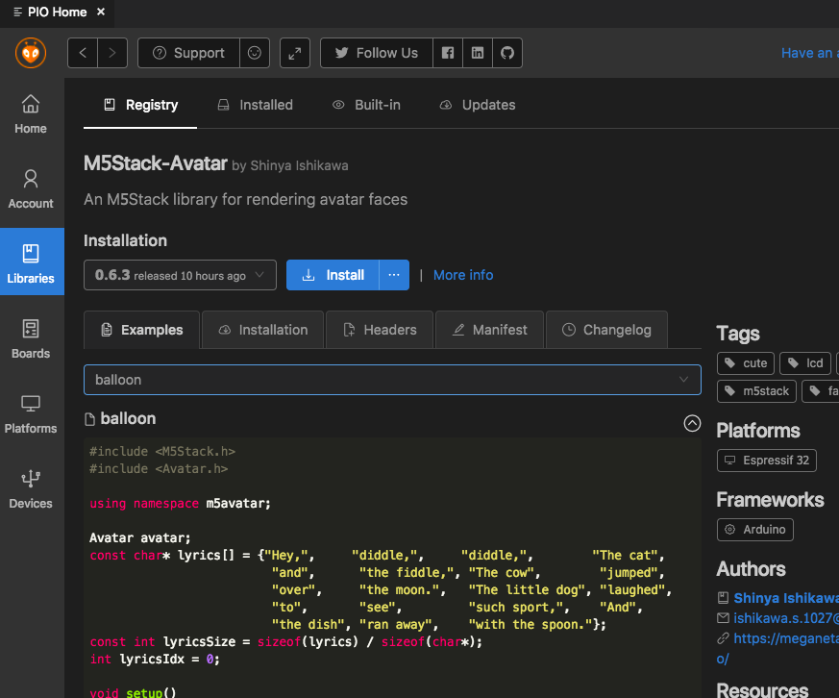
Task: Open the GitHub icon link
Action: (507, 53)
